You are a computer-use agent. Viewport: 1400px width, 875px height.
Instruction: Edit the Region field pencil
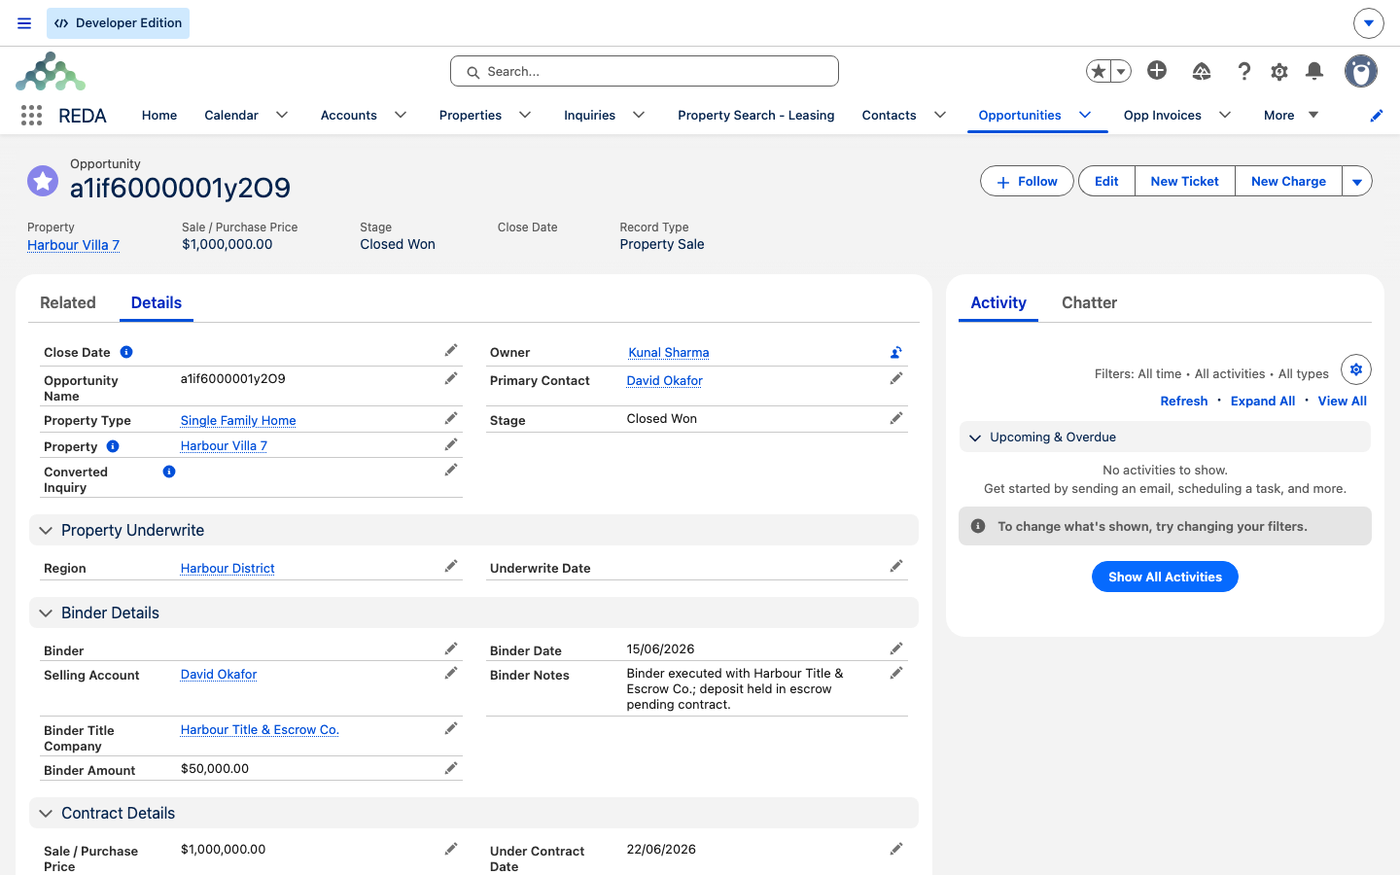pos(451,566)
